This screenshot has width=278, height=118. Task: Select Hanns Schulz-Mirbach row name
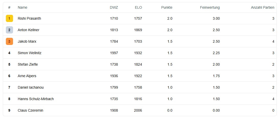[36, 99]
